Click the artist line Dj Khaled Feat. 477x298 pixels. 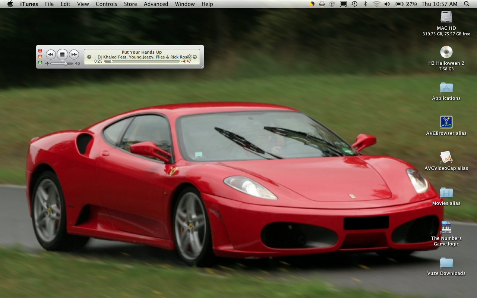click(x=142, y=57)
